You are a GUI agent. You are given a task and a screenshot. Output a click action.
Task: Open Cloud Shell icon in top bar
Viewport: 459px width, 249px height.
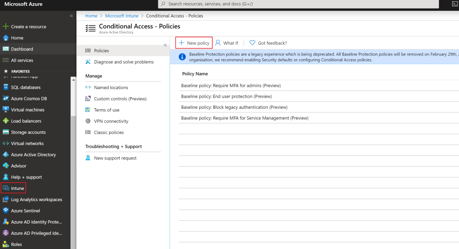pyautogui.click(x=455, y=4)
